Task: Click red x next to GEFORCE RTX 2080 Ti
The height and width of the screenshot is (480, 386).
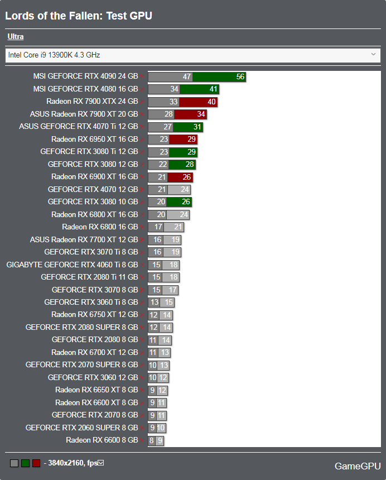Action: (x=142, y=277)
